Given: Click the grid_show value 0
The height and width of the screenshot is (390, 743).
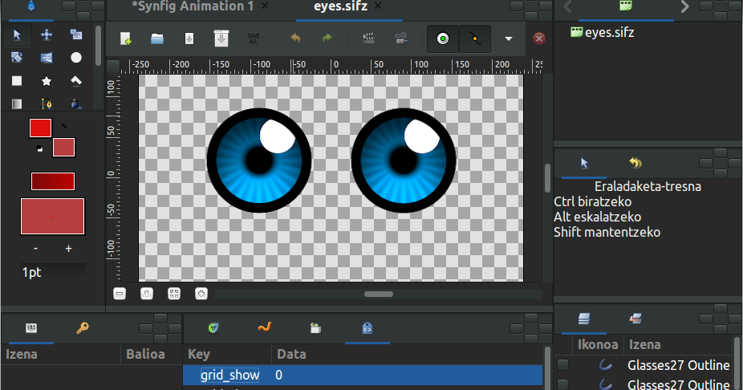Looking at the screenshot, I should tap(278, 376).
